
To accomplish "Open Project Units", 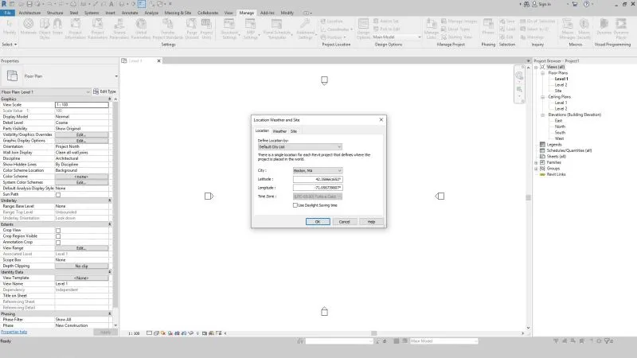I will coord(206,29).
